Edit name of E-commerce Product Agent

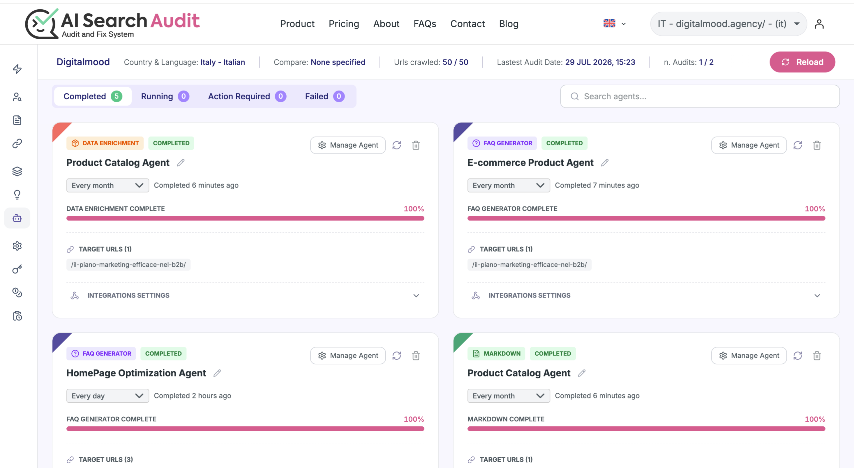[x=605, y=163]
